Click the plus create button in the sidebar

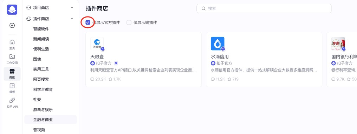tap(12, 26)
